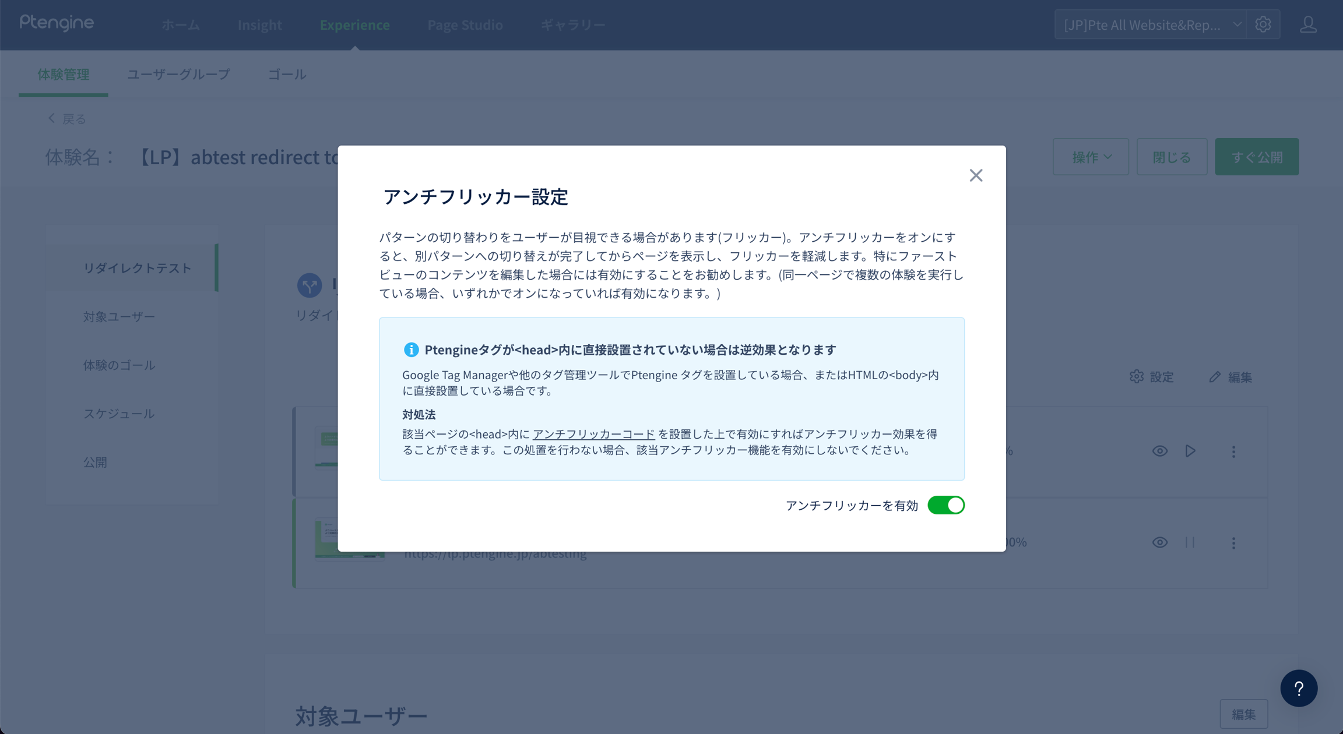Preview second pattern with eye icon
The width and height of the screenshot is (1343, 734).
[x=1159, y=542]
